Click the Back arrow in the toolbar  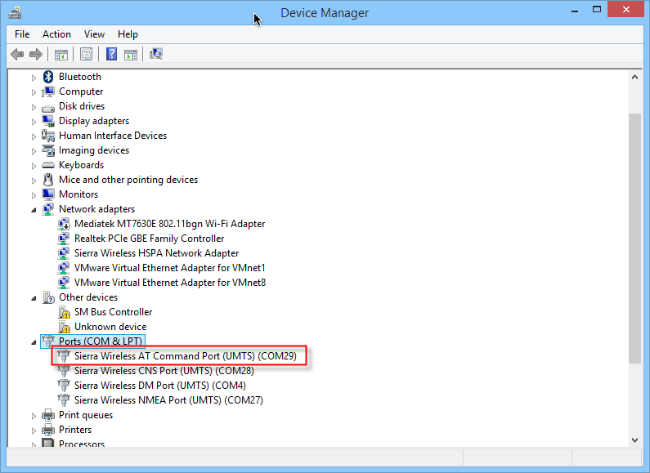pyautogui.click(x=17, y=55)
